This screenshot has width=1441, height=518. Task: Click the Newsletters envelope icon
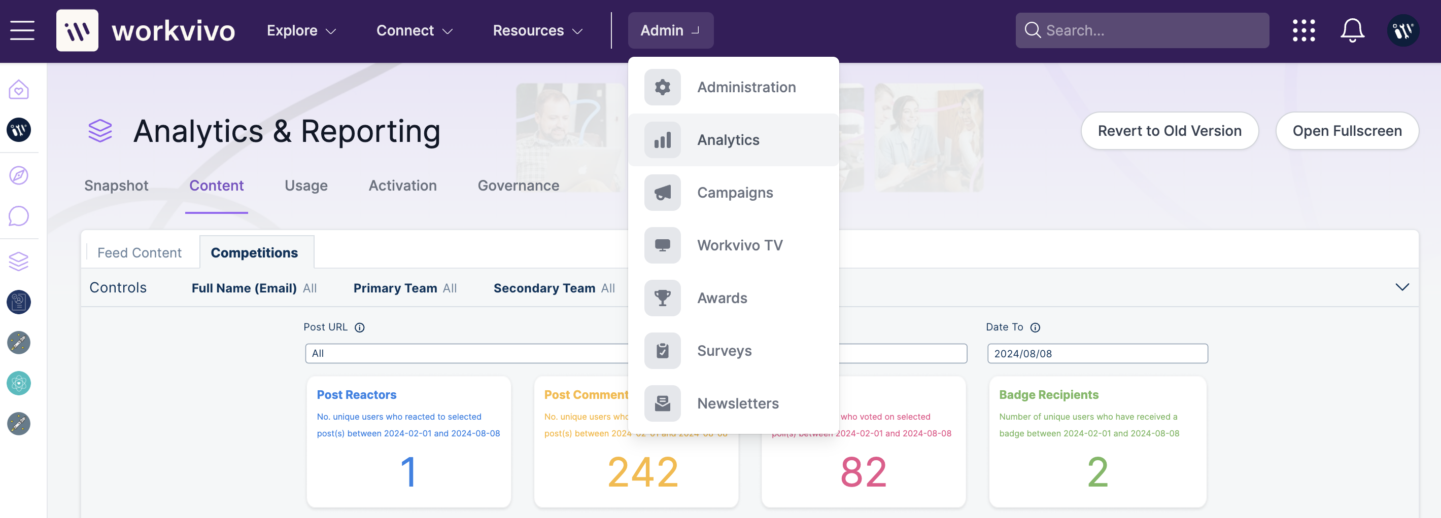(x=662, y=403)
